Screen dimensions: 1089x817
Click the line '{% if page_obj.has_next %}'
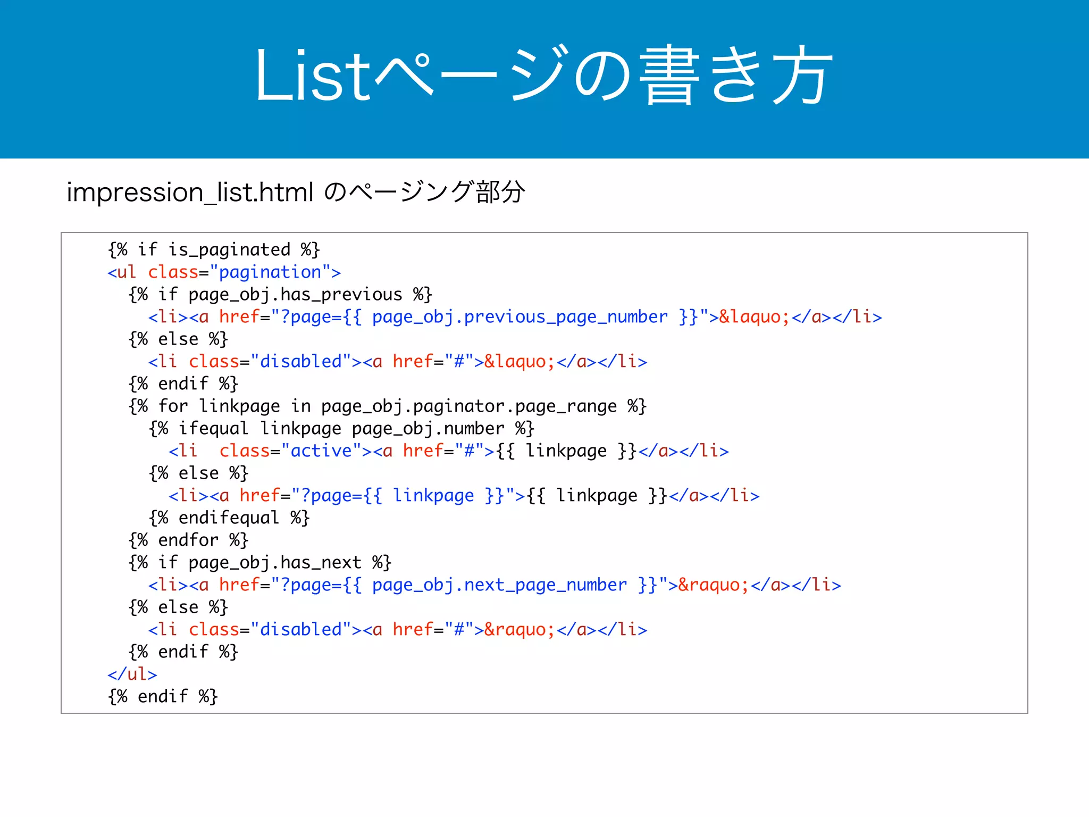point(260,562)
